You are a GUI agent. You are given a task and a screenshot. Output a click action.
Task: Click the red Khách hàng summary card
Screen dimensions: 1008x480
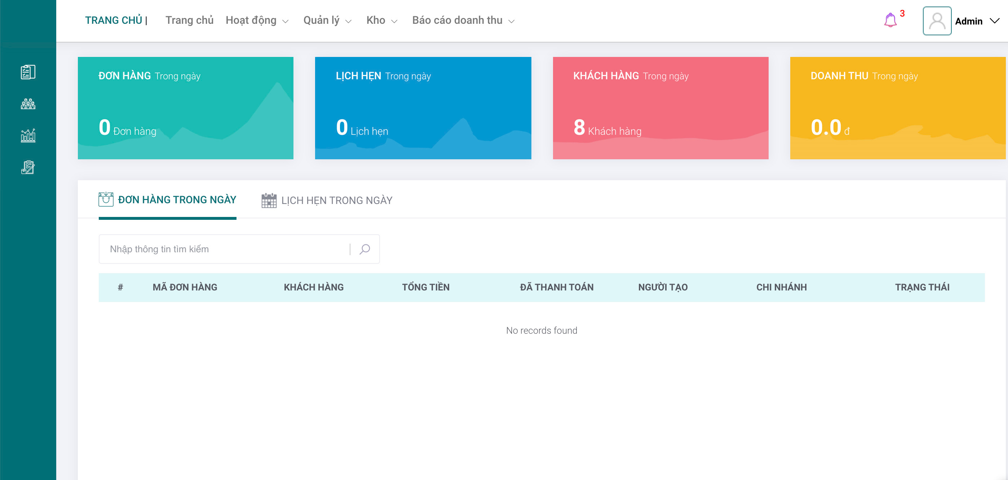tap(660, 108)
